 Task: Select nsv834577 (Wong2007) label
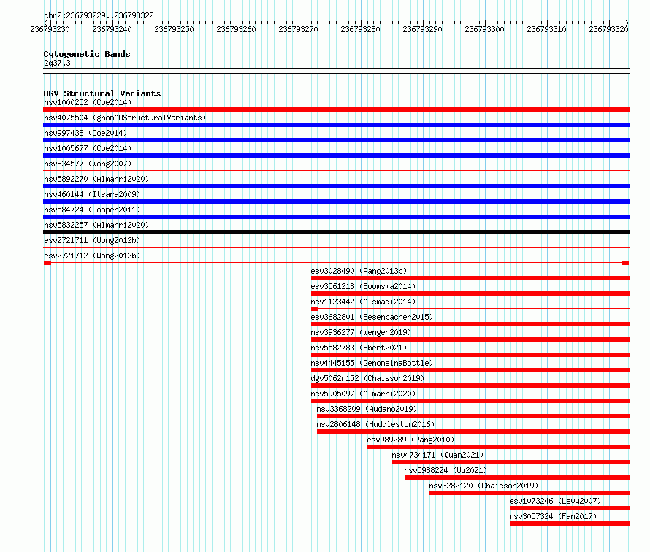[x=88, y=164]
